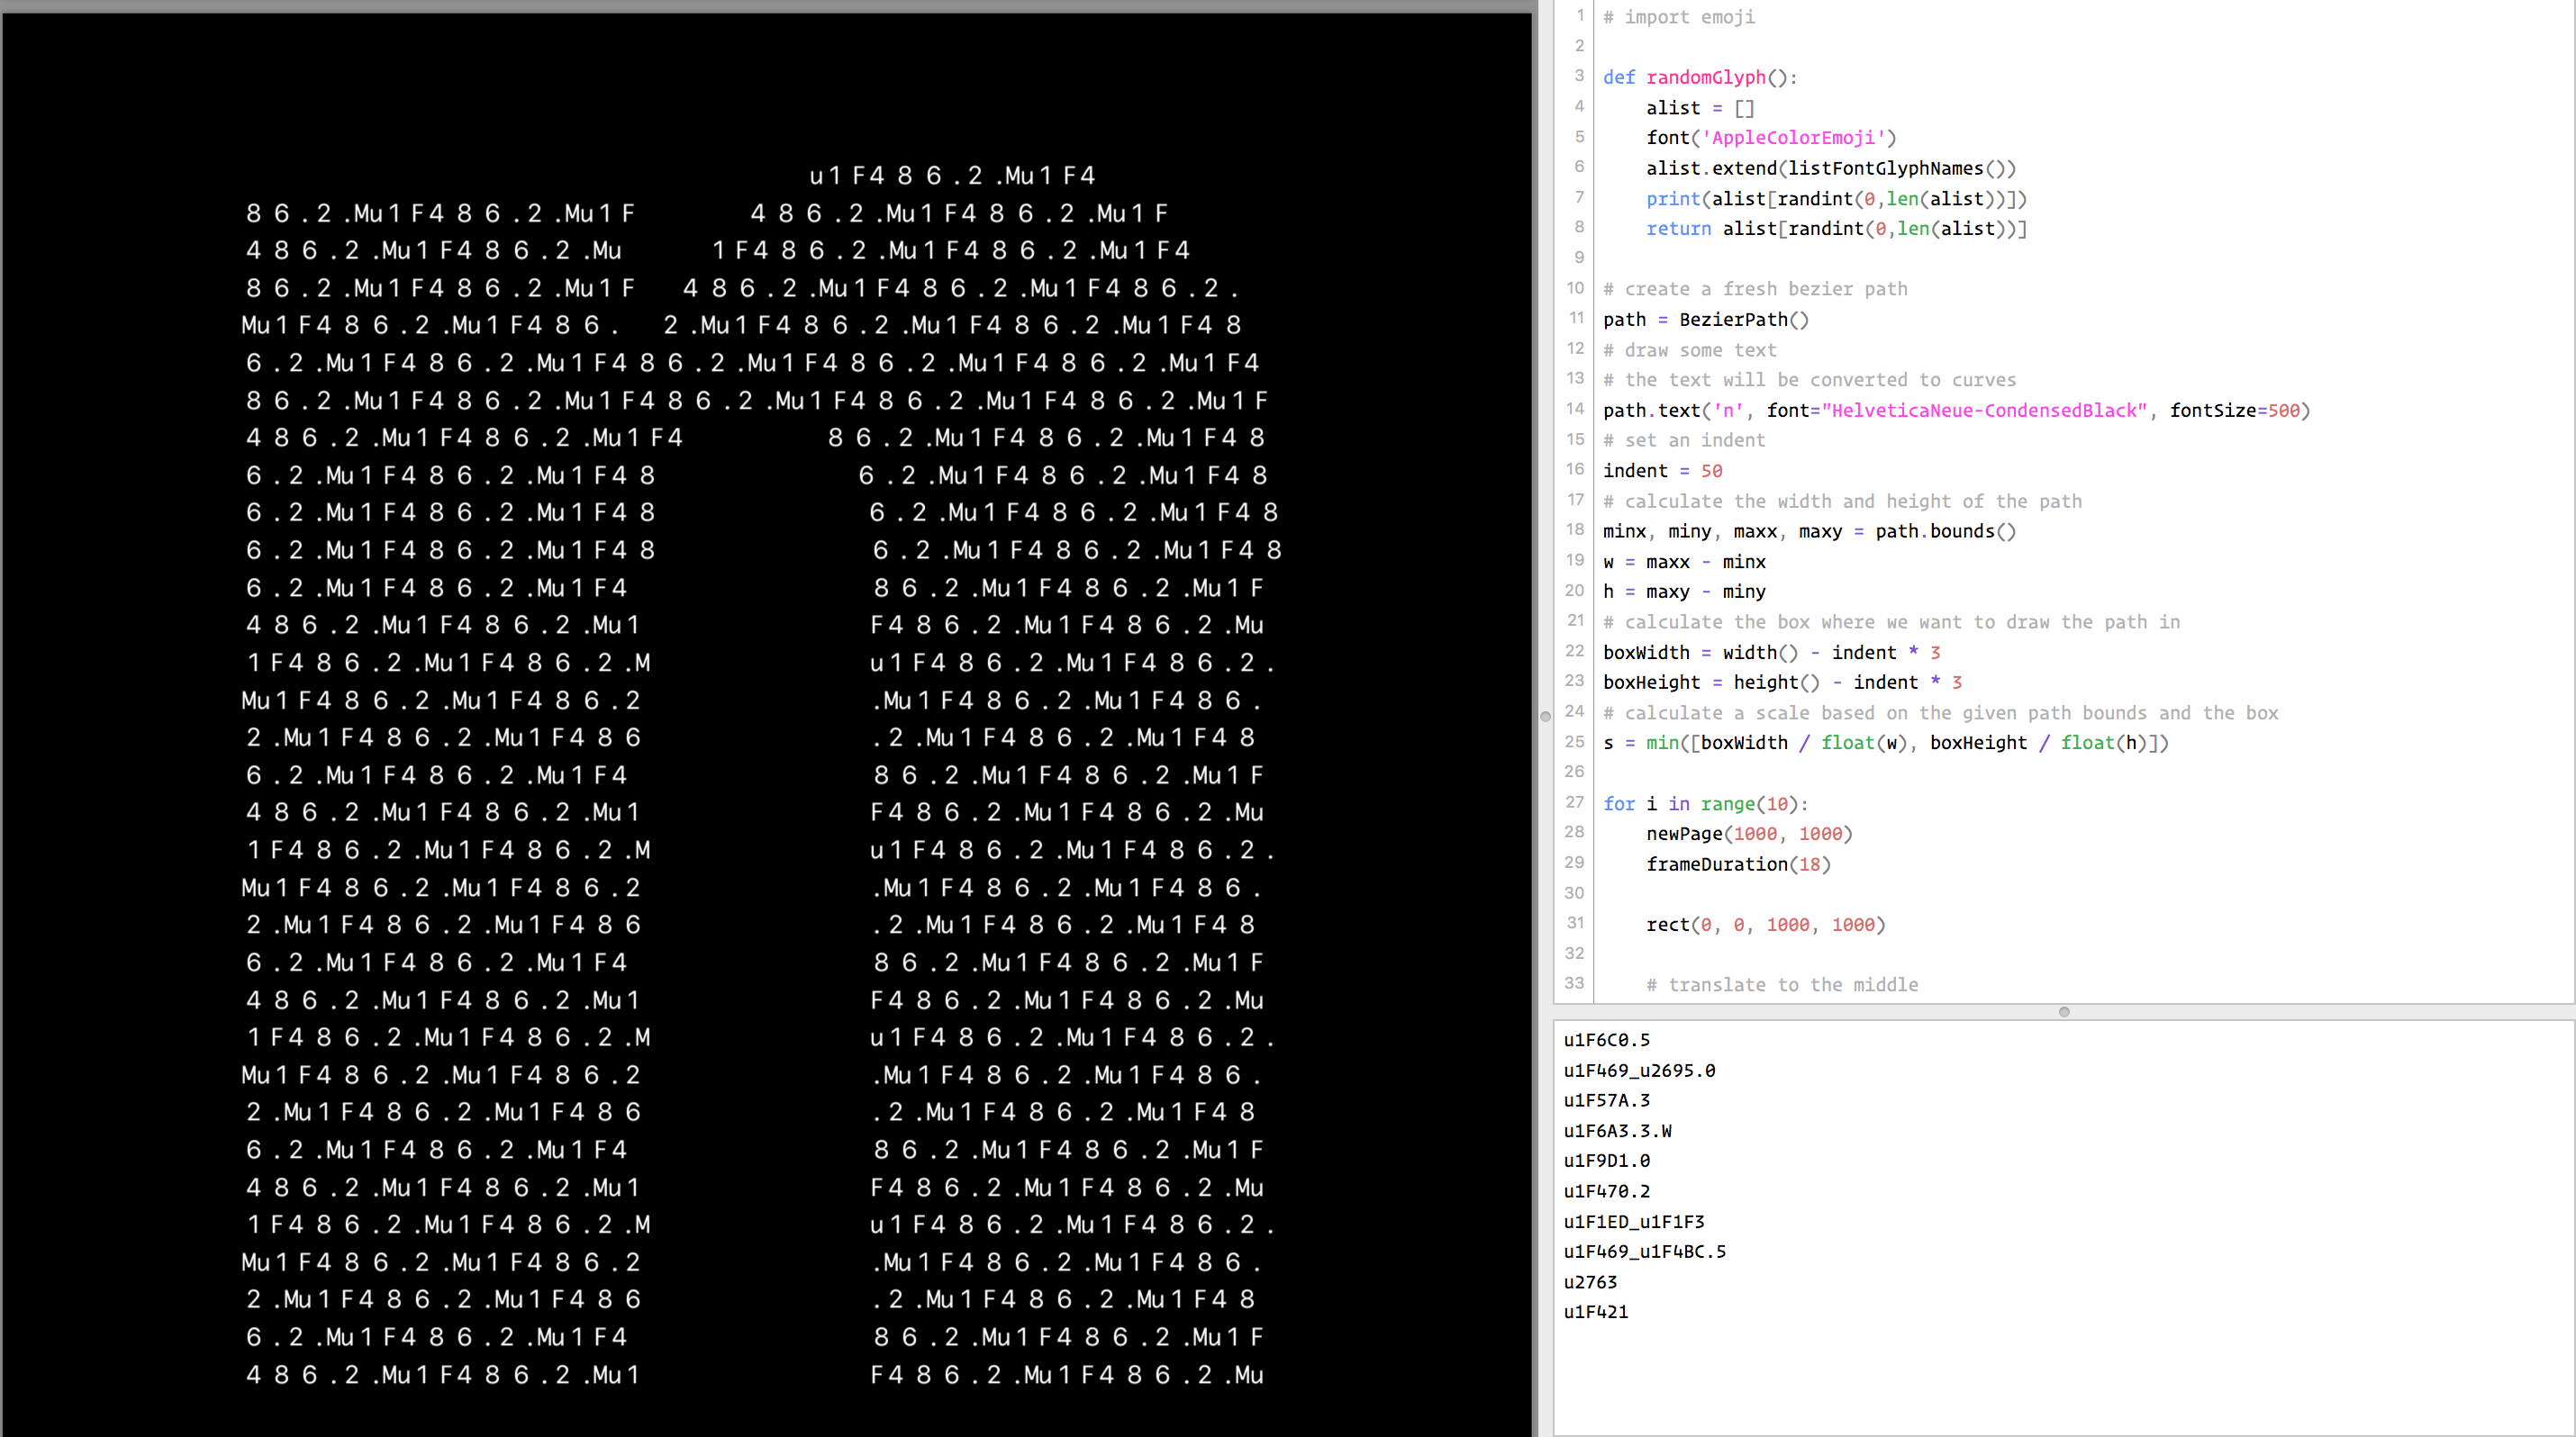Place cursor in the for i in range(10) loop
The width and height of the screenshot is (2576, 1437).
pos(1704,803)
